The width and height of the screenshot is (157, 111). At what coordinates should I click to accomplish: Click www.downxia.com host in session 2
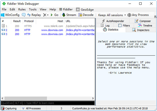pos(52,30)
